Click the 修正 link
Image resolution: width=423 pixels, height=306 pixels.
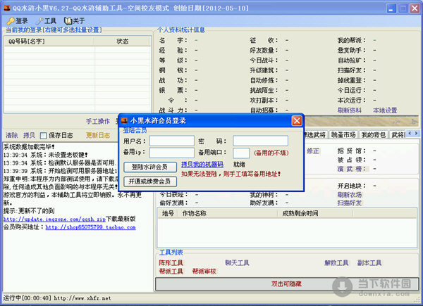pyautogui.click(x=313, y=151)
